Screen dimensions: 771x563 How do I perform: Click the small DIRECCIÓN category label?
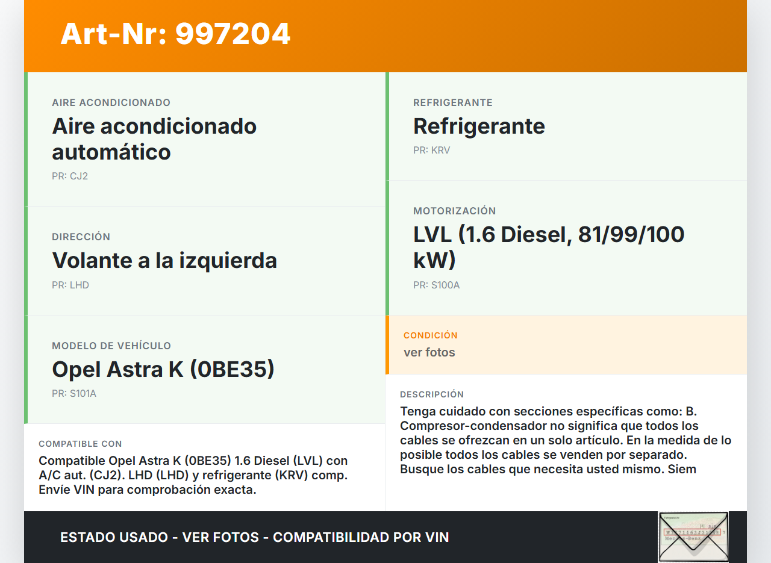tap(81, 237)
